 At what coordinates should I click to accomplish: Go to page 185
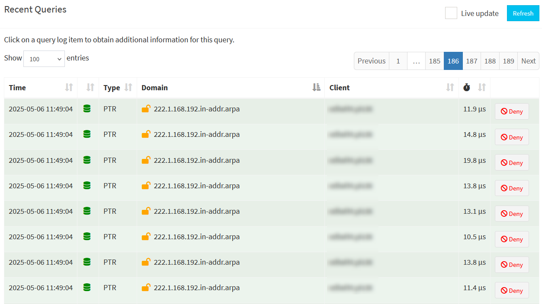(x=434, y=61)
